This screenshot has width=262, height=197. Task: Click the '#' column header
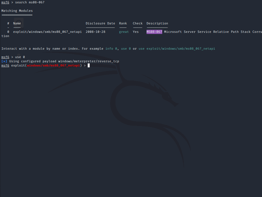tap(8, 24)
